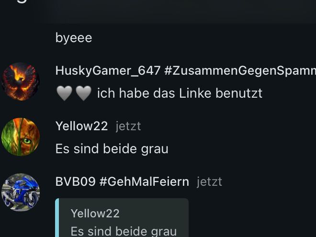Select the message ich habe das Linke benutzt
The height and width of the screenshot is (237, 316).
[180, 93]
